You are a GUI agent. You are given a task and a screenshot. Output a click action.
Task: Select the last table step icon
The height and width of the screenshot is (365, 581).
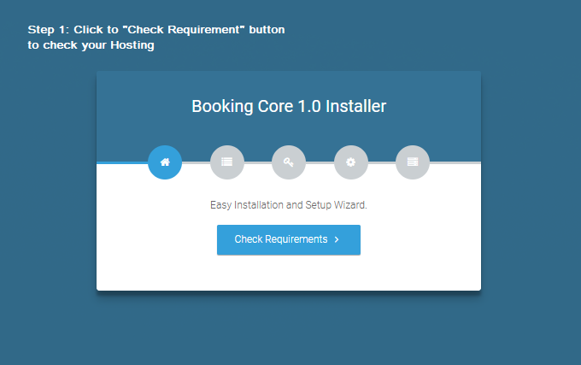(413, 162)
